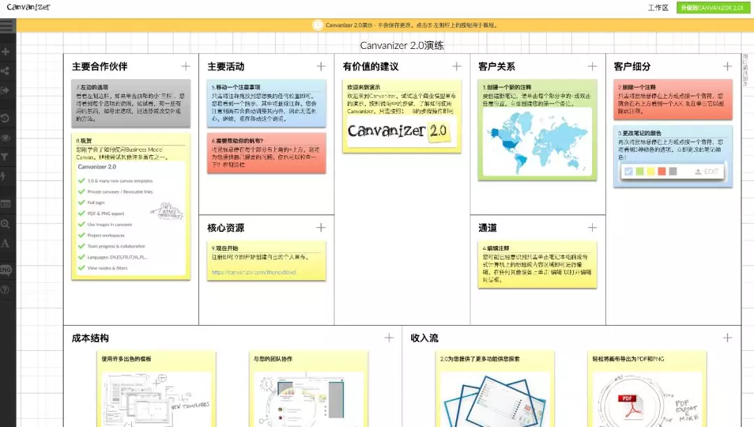This screenshot has height=427, width=754.
Task: Add a note to 收入流 section
Action: pos(727,338)
